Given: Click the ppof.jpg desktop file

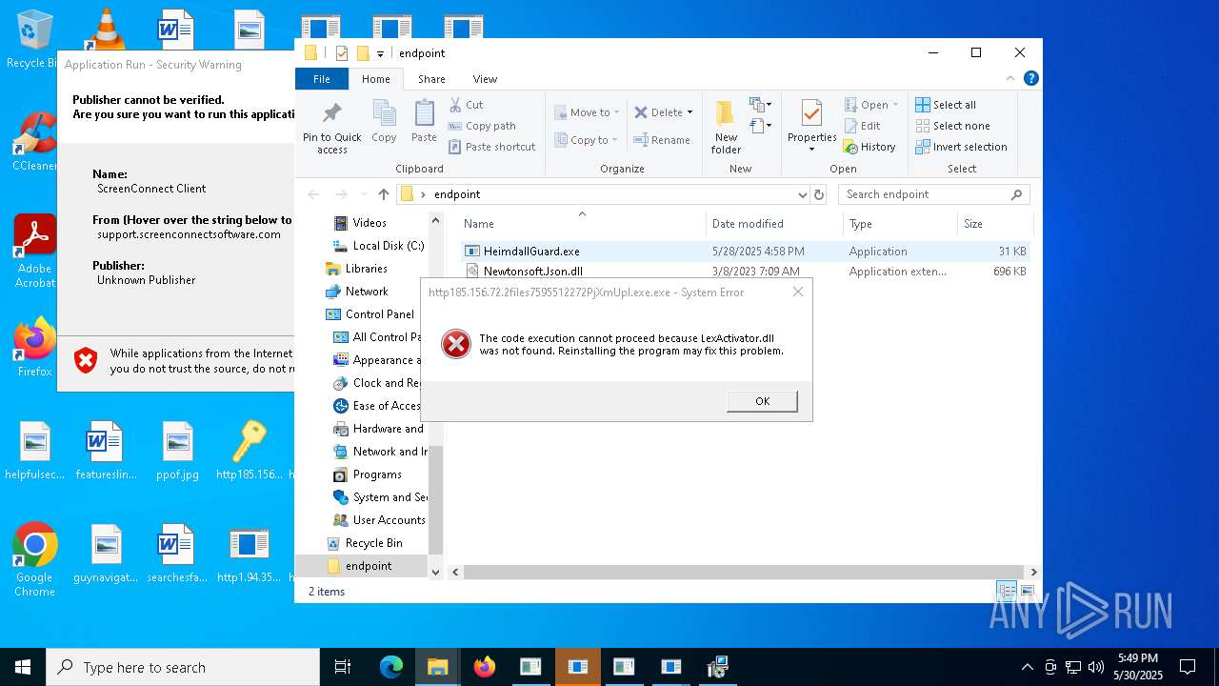Looking at the screenshot, I should click(x=177, y=452).
